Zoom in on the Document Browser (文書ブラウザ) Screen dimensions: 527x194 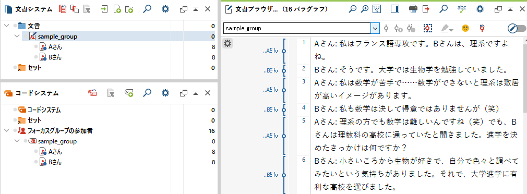(365, 9)
